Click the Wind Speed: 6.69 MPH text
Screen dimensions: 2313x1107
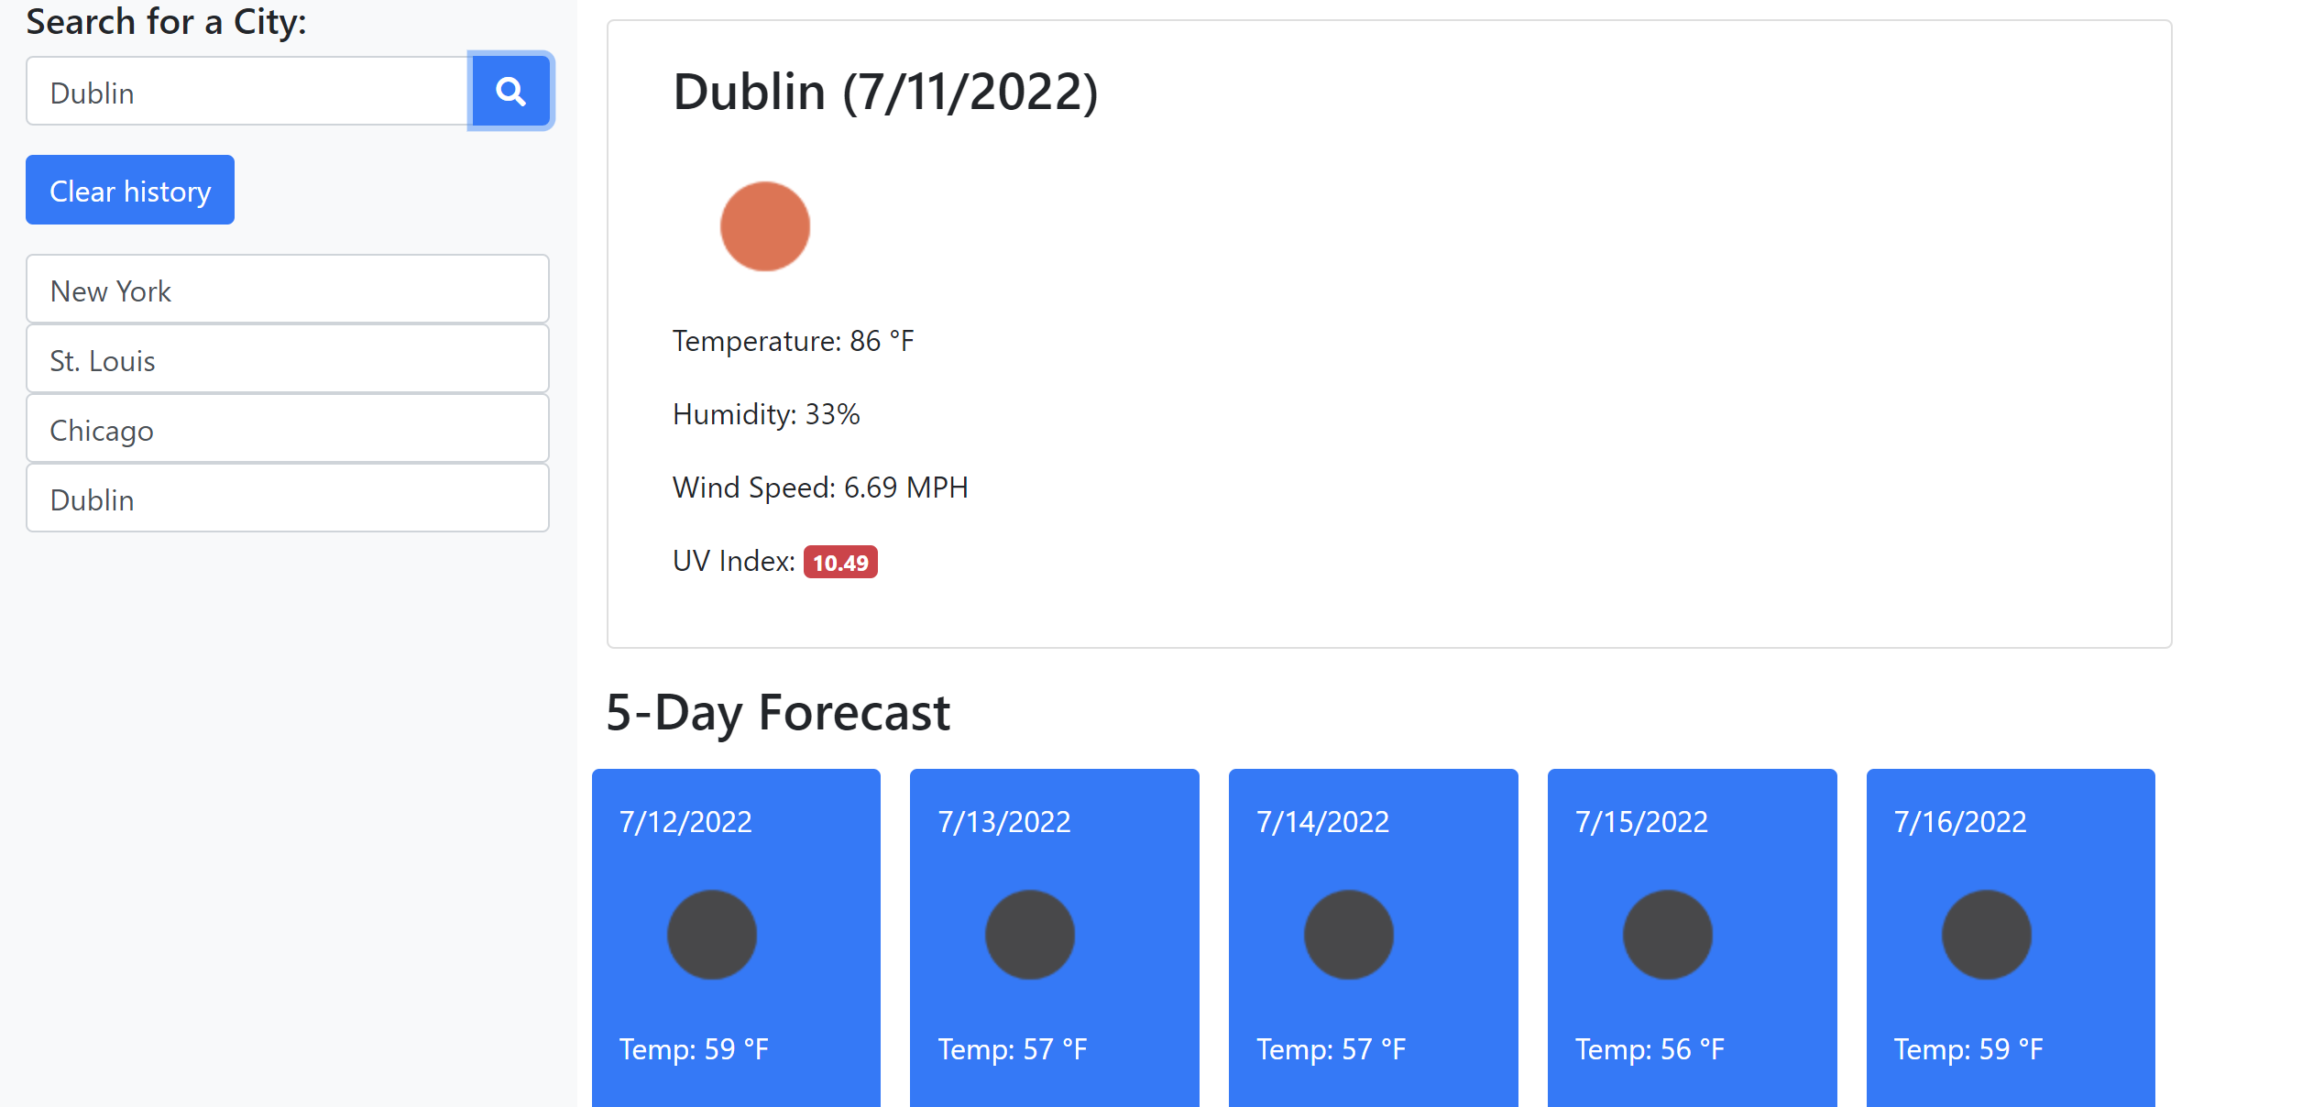click(x=820, y=488)
